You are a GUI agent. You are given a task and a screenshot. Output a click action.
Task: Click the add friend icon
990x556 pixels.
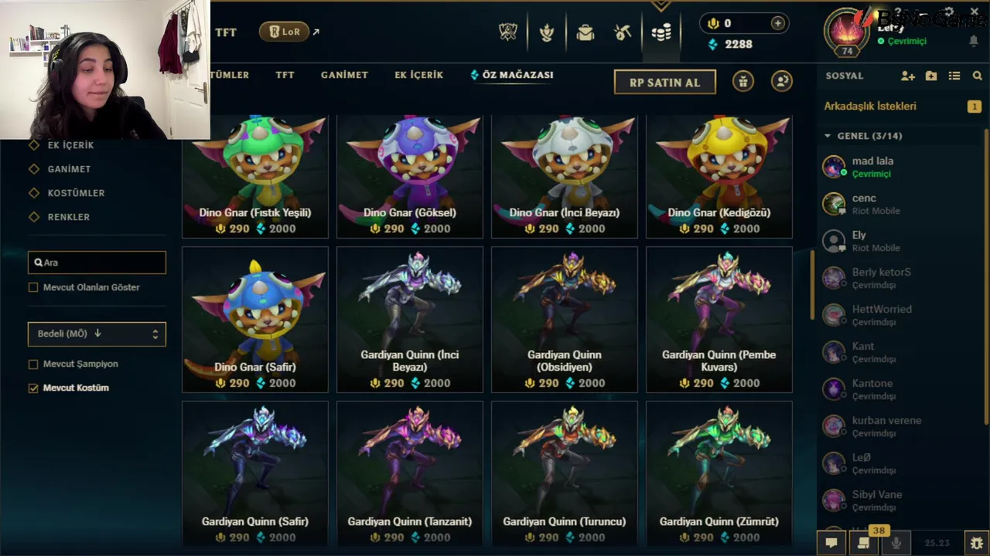point(908,76)
